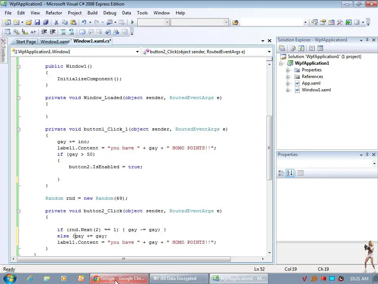This screenshot has height=284, width=378.
Task: Click the Paste clipboard icon
Action: pos(73,22)
